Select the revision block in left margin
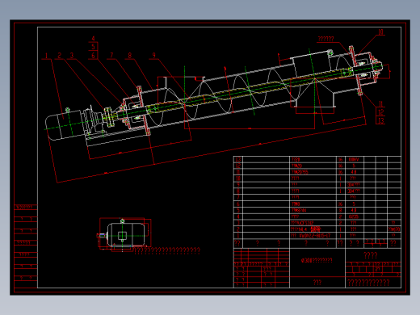420x315 pixels. 26,246
